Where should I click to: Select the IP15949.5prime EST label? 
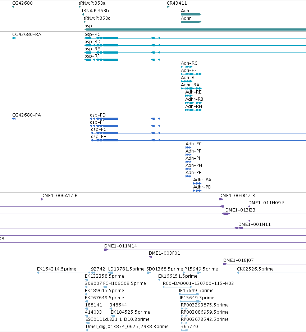[201, 269]
